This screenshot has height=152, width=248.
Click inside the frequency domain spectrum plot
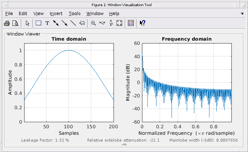[187, 82]
